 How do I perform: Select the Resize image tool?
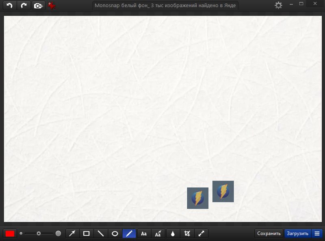click(201, 234)
